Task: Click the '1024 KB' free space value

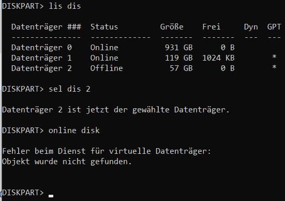Action: [218, 58]
